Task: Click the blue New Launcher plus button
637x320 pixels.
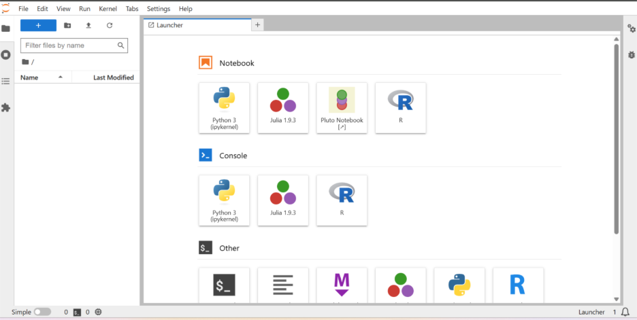Action: 38,25
